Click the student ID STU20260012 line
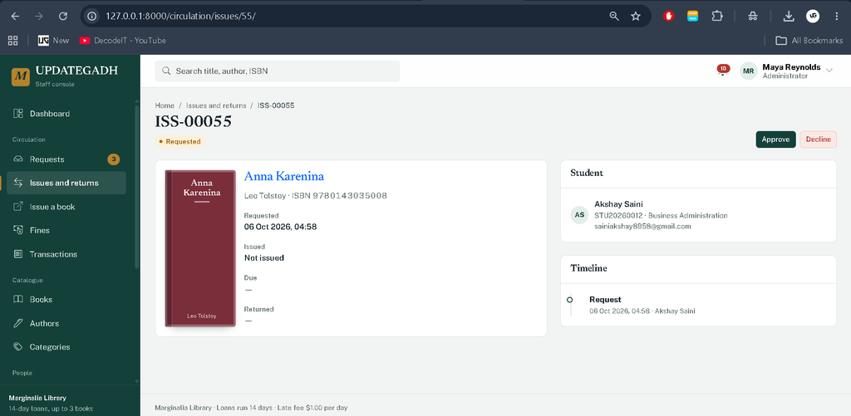Screen dimensions: 851x416 tap(661, 215)
